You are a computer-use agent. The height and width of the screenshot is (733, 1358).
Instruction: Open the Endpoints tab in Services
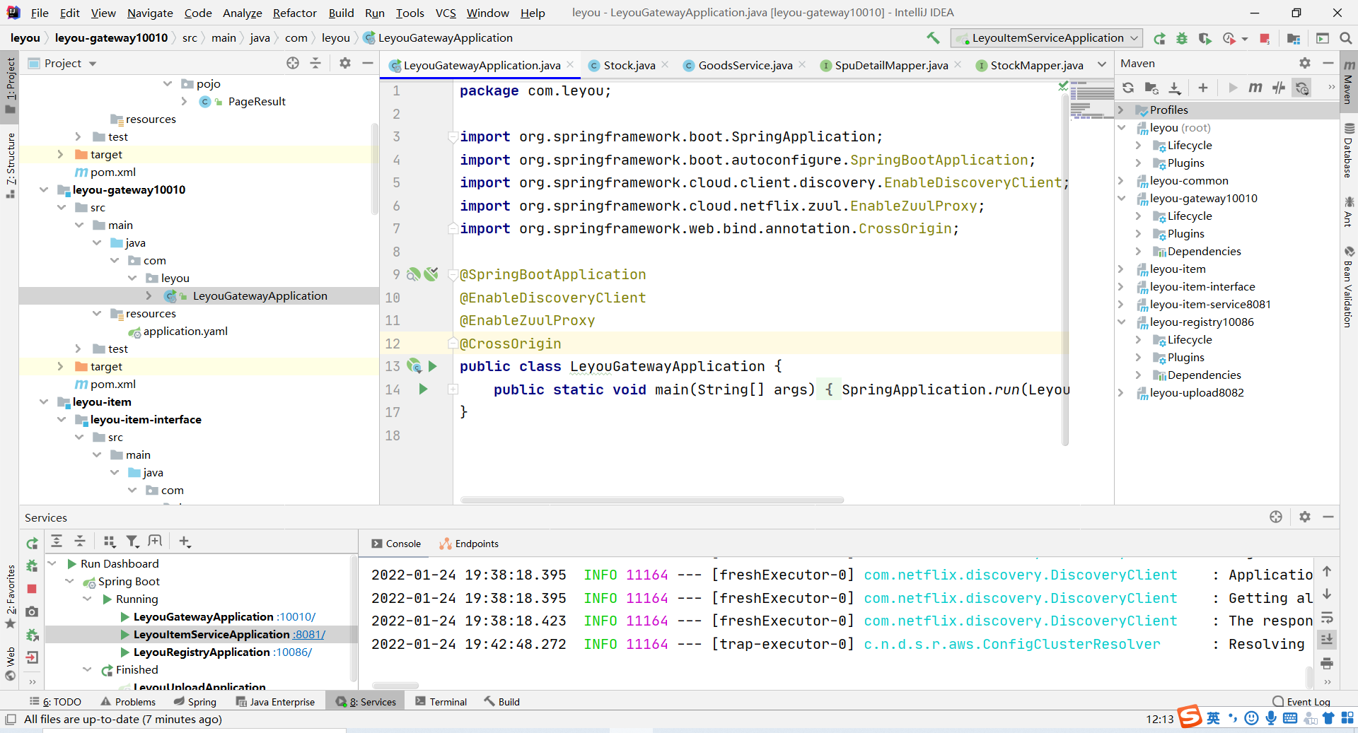tap(469, 544)
